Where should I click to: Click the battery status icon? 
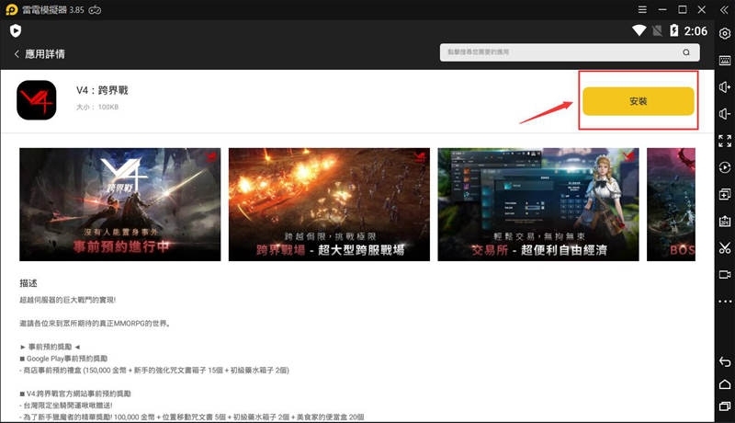click(673, 31)
